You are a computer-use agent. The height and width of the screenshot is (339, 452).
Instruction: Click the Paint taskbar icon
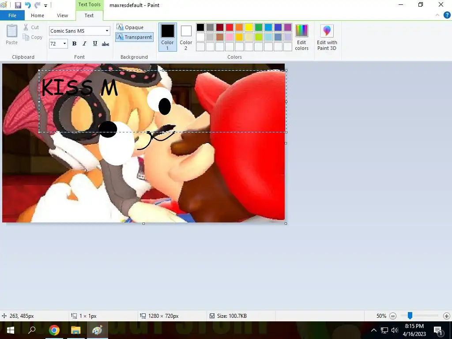(x=97, y=330)
